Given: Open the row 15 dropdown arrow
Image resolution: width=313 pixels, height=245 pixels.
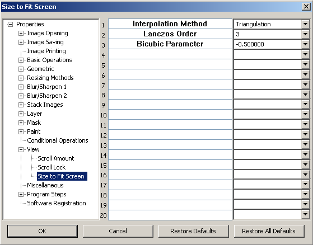Looking at the screenshot, I should 305,164.
